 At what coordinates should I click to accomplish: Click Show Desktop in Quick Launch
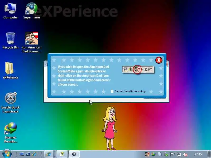(x=22, y=154)
